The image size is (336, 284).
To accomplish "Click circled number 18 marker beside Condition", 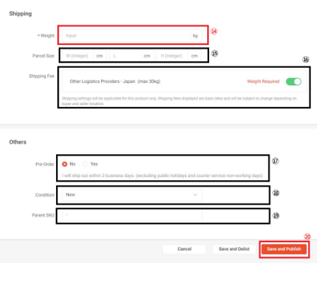I will coord(276,193).
